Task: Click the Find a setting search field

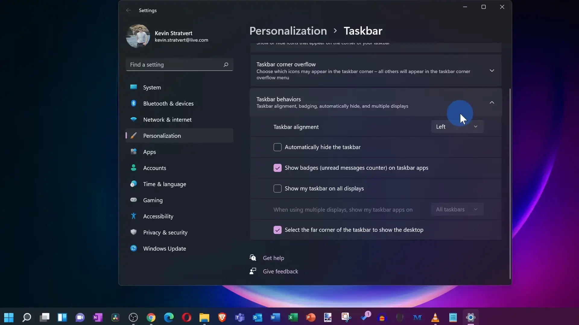Action: [x=175, y=65]
